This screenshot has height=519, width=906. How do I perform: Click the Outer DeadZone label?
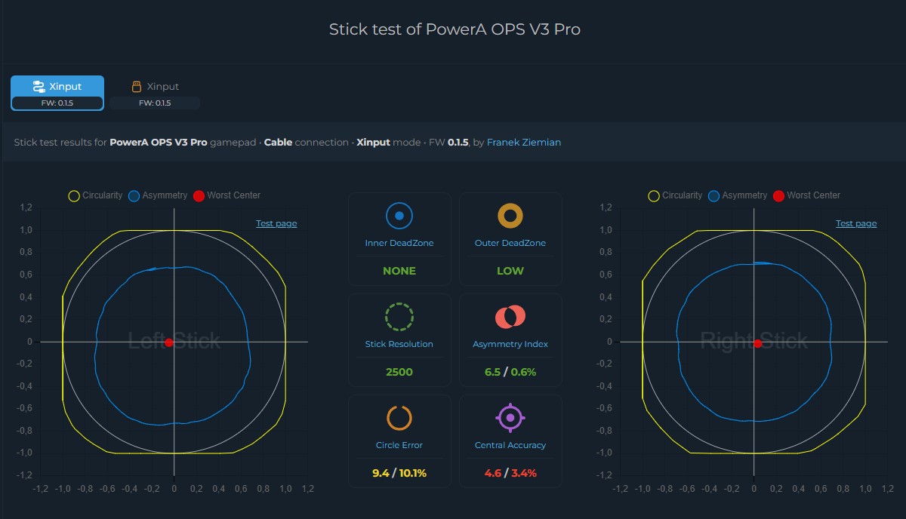pyautogui.click(x=510, y=243)
